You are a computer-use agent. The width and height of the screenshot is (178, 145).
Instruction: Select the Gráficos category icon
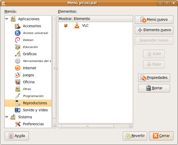(18, 54)
